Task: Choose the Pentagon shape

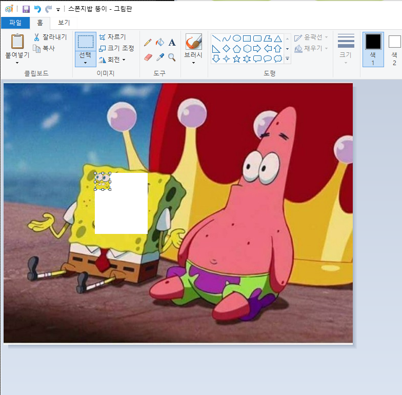Action: pyautogui.click(x=237, y=49)
